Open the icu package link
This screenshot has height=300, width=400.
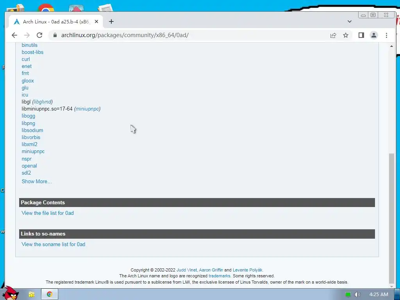click(25, 95)
